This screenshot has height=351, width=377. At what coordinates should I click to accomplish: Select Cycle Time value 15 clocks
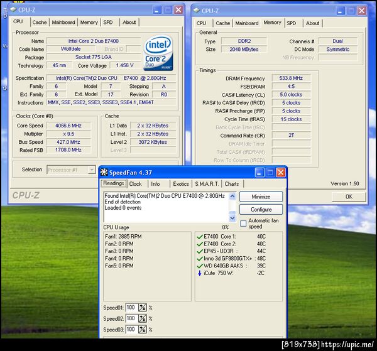click(x=291, y=119)
